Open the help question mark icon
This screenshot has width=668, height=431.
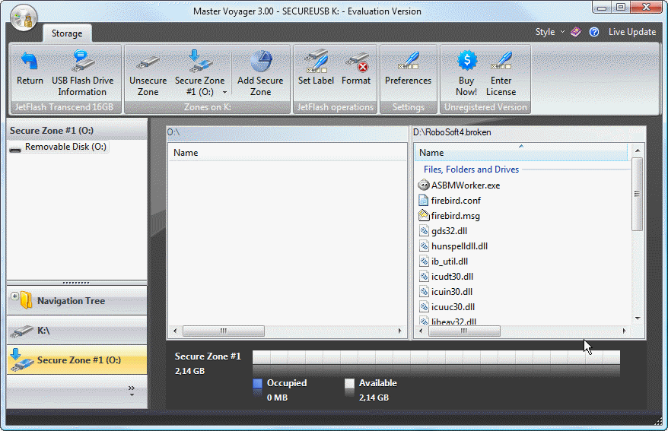click(x=594, y=32)
